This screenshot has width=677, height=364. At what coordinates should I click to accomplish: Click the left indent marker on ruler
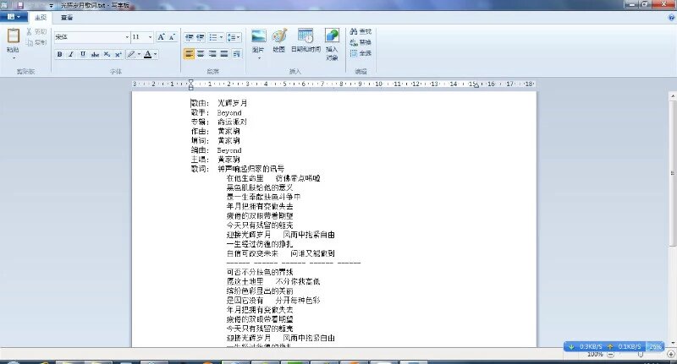pyautogui.click(x=191, y=84)
